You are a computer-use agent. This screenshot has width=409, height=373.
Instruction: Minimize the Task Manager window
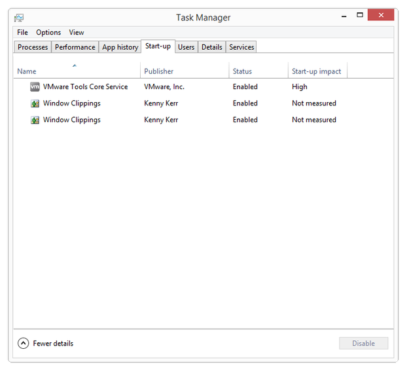(x=344, y=16)
